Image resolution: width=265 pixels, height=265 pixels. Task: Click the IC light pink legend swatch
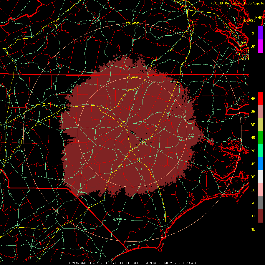[x=260, y=190]
